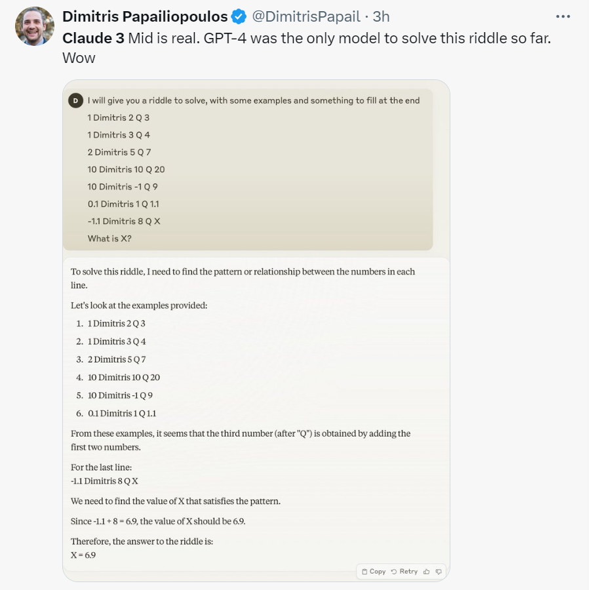
Task: Click the 3h tweet timestamp
Action: (x=380, y=16)
